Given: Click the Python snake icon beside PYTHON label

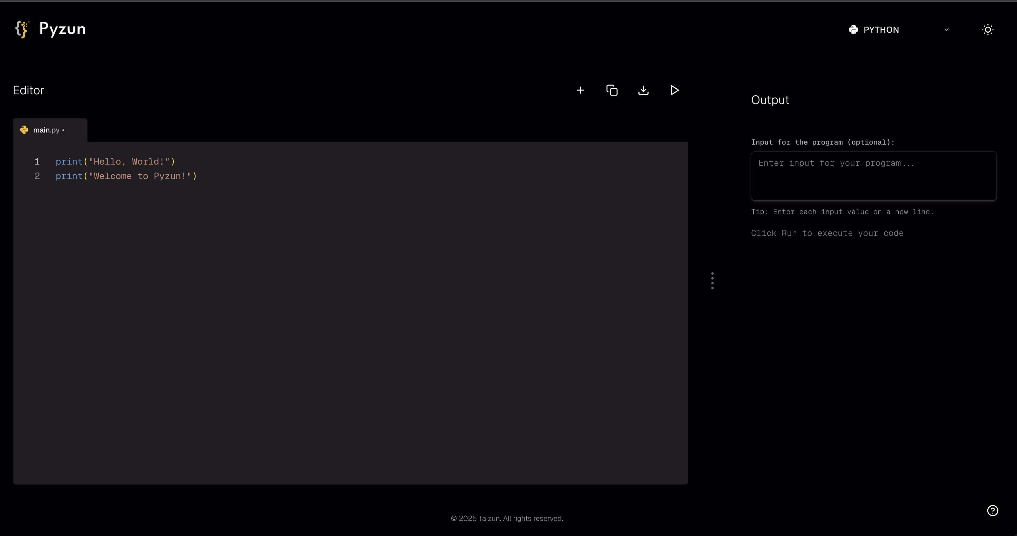Looking at the screenshot, I should tap(853, 30).
